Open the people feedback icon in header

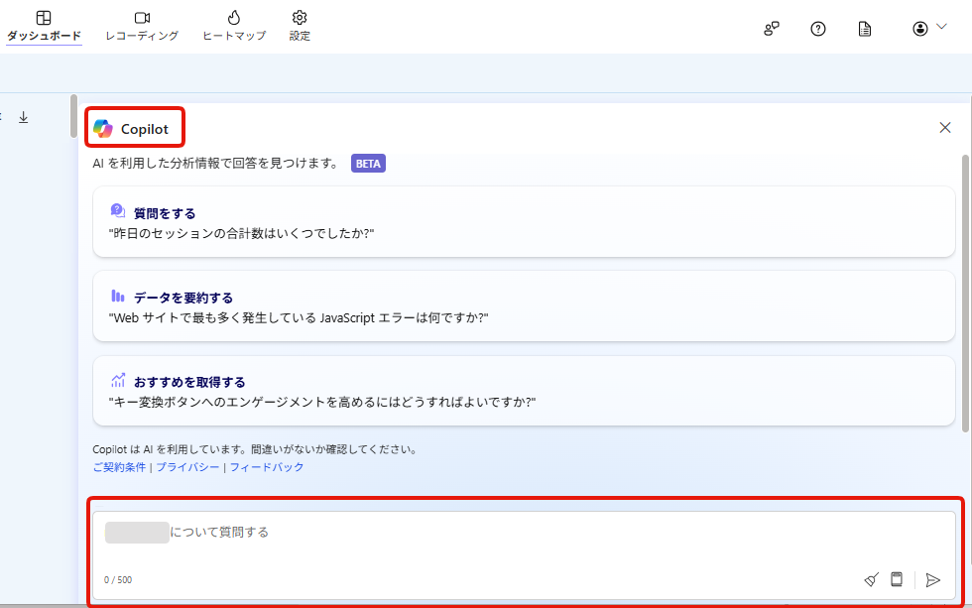point(772,29)
